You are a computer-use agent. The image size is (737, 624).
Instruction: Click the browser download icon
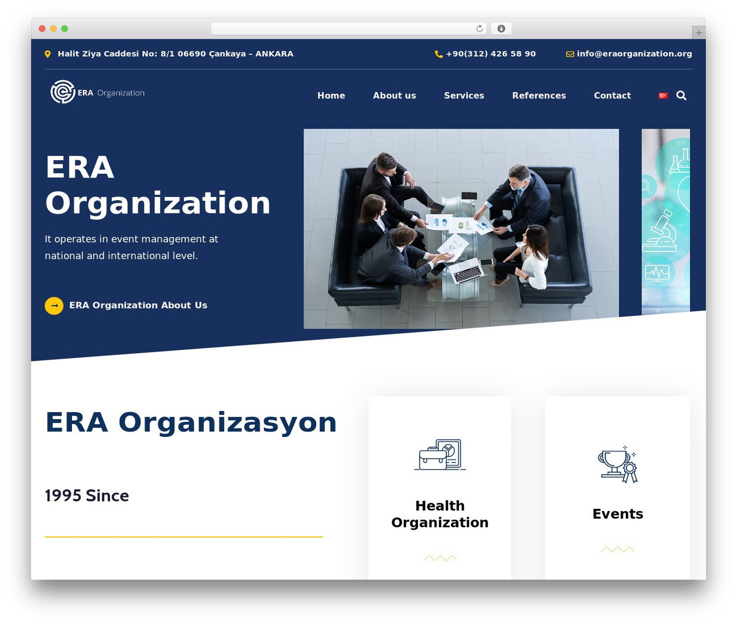[x=501, y=29]
